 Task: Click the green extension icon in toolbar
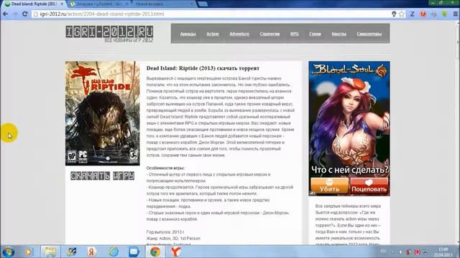point(444,14)
